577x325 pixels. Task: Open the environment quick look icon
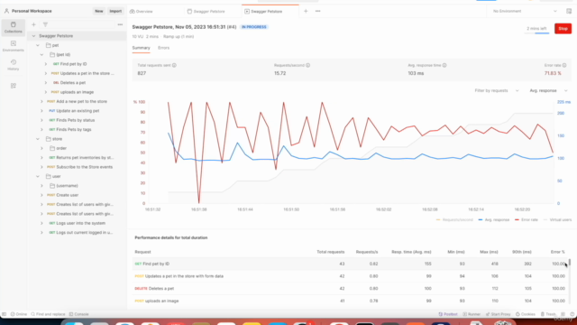(x=569, y=11)
